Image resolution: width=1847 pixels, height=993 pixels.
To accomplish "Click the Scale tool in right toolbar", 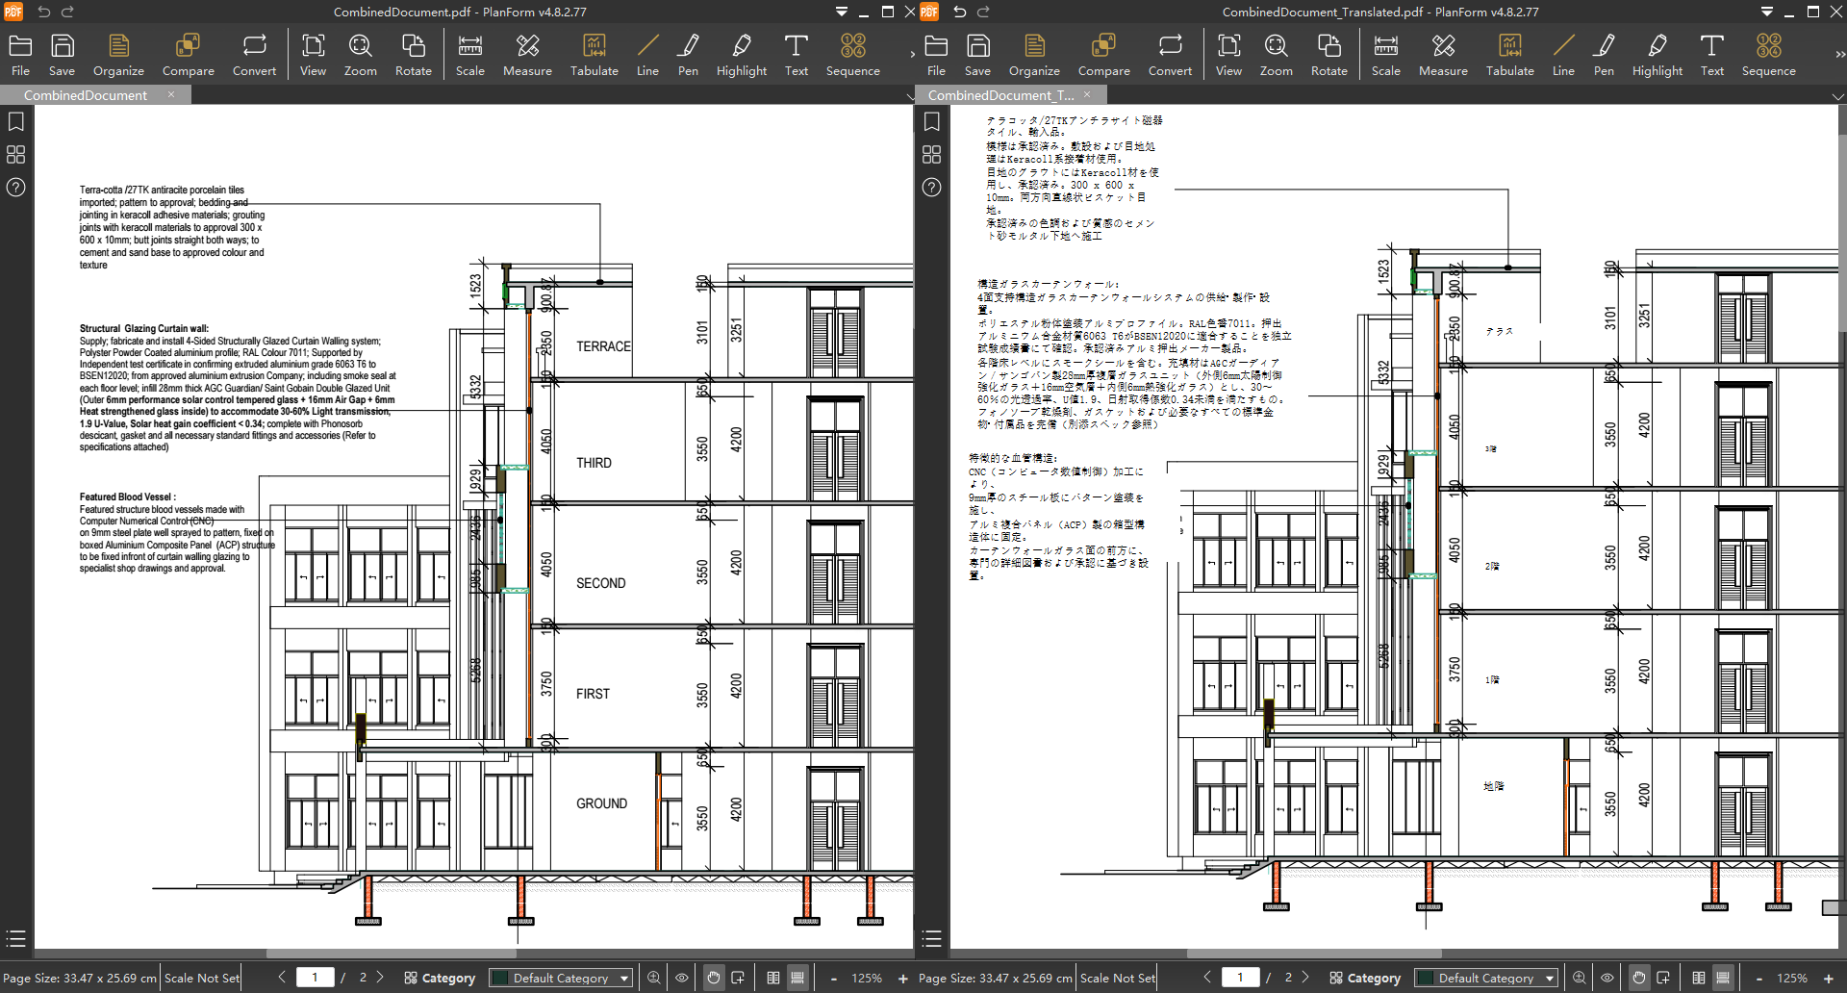I will coord(1385,55).
